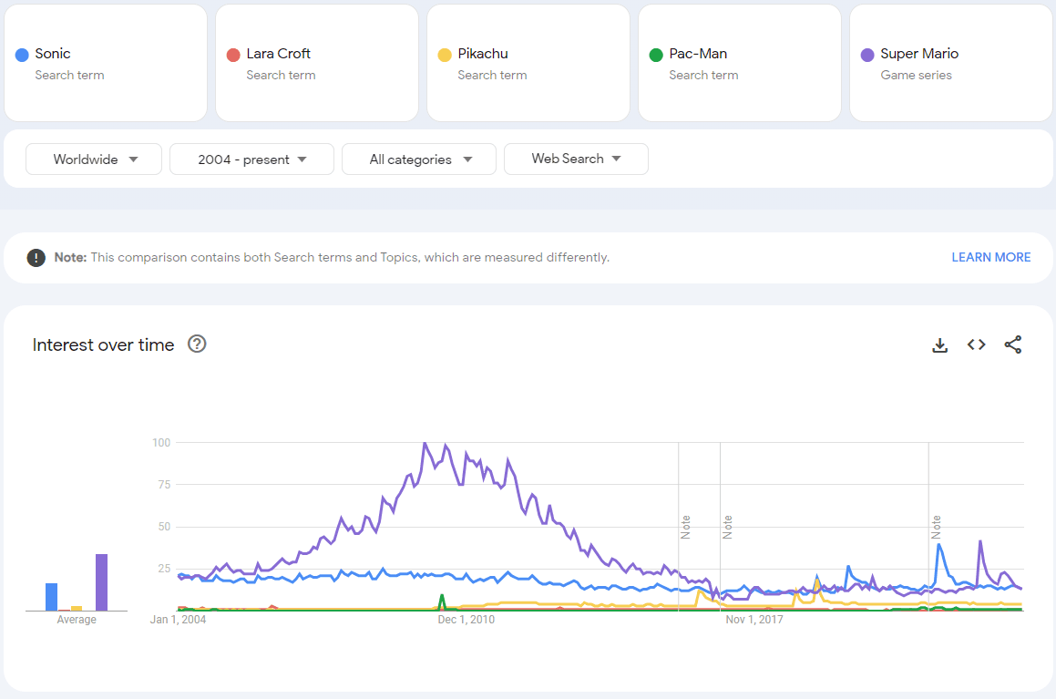Open the Worldwide region dropdown

94,159
